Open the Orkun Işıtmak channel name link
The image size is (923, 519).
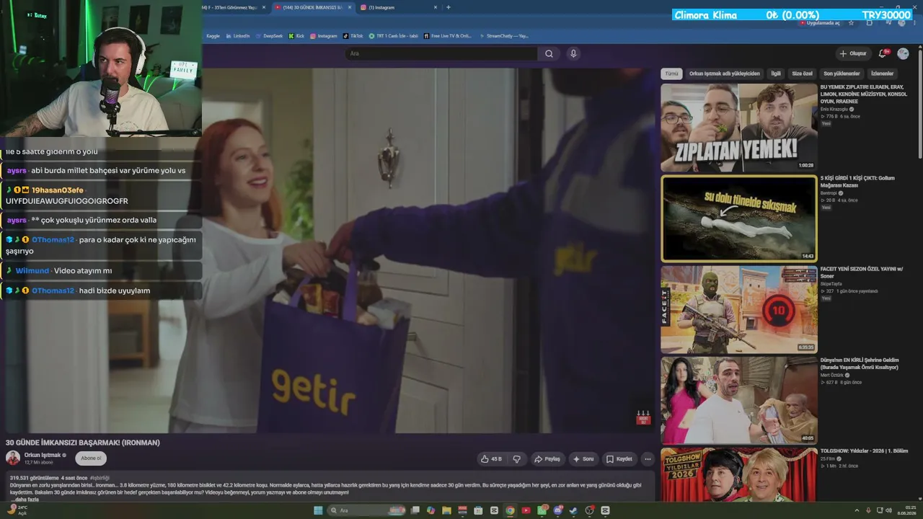[43, 455]
